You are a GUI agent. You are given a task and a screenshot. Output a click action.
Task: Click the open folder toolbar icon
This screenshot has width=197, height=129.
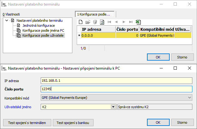pos(88,22)
